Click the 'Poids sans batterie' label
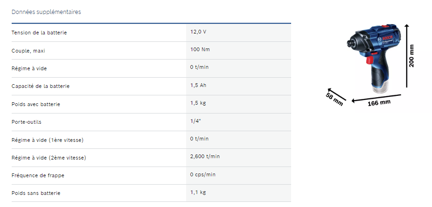 (36, 193)
